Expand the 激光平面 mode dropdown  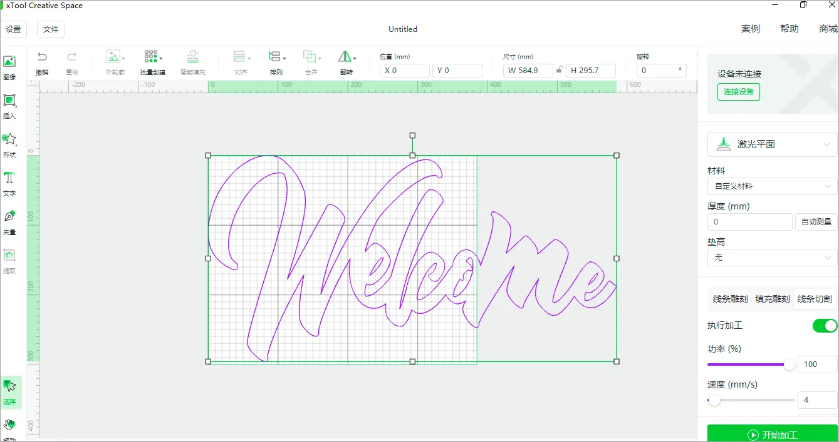(x=772, y=144)
